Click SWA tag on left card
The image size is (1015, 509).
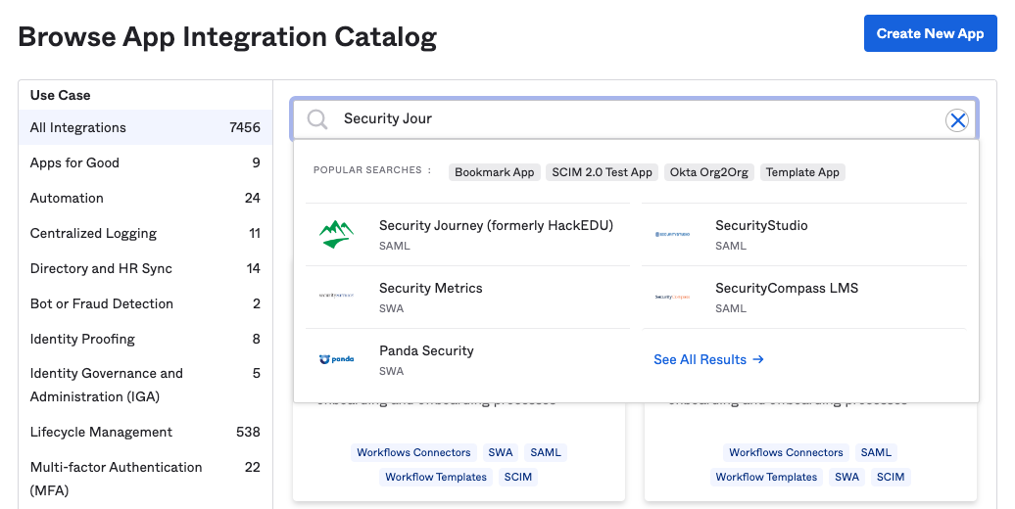coord(501,453)
